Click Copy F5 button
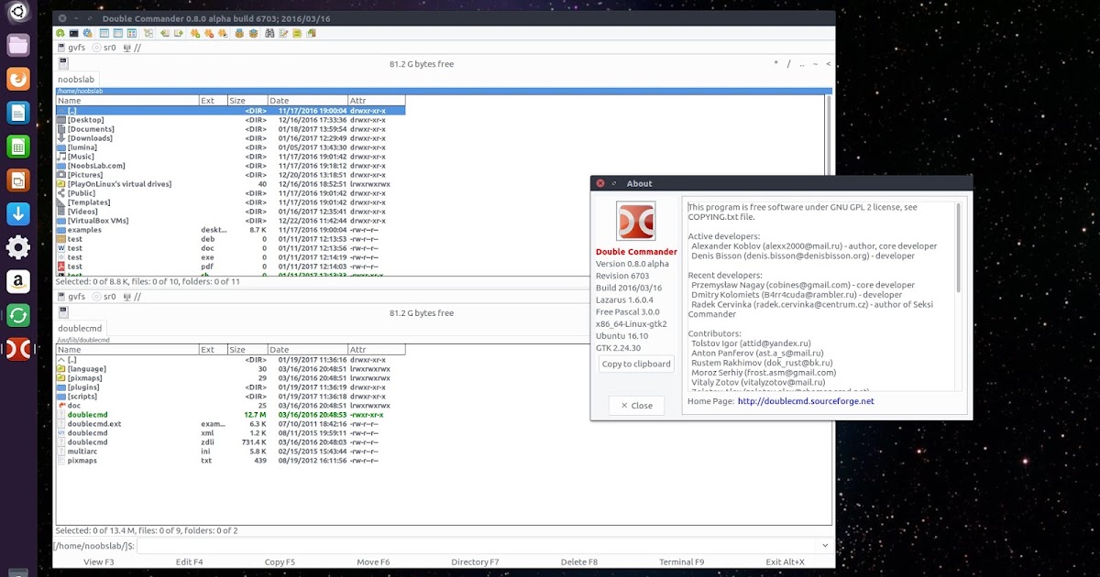Viewport: 1100px width, 577px height. coord(280,561)
